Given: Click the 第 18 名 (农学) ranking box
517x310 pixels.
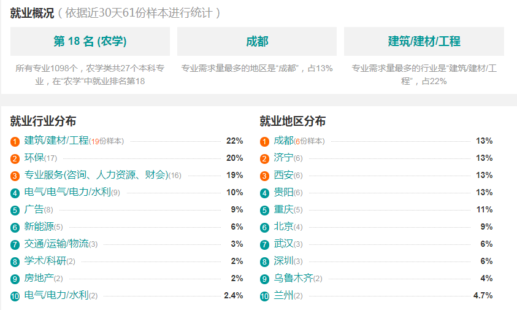Looking at the screenshot, I should [90, 41].
